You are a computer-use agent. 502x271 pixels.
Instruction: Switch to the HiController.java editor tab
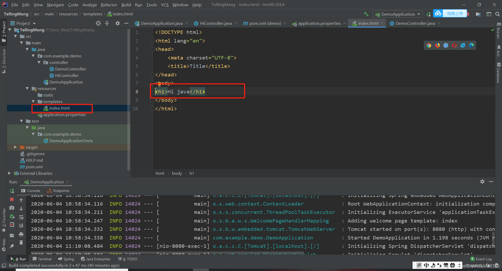215,23
